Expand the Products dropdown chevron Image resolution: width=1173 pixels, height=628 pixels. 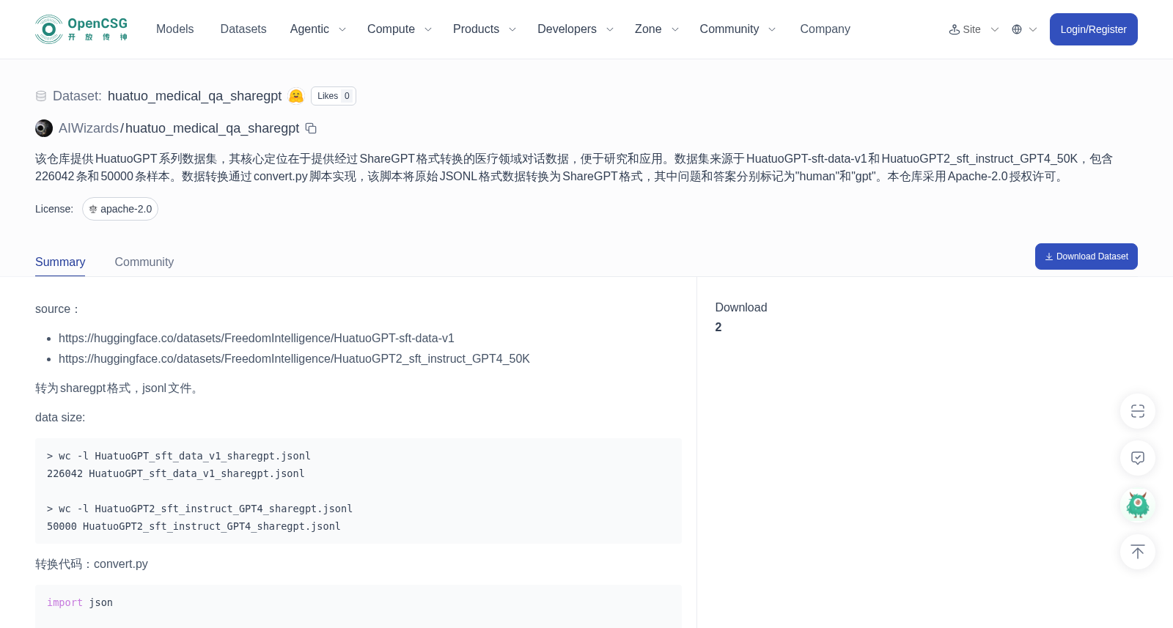point(512,29)
